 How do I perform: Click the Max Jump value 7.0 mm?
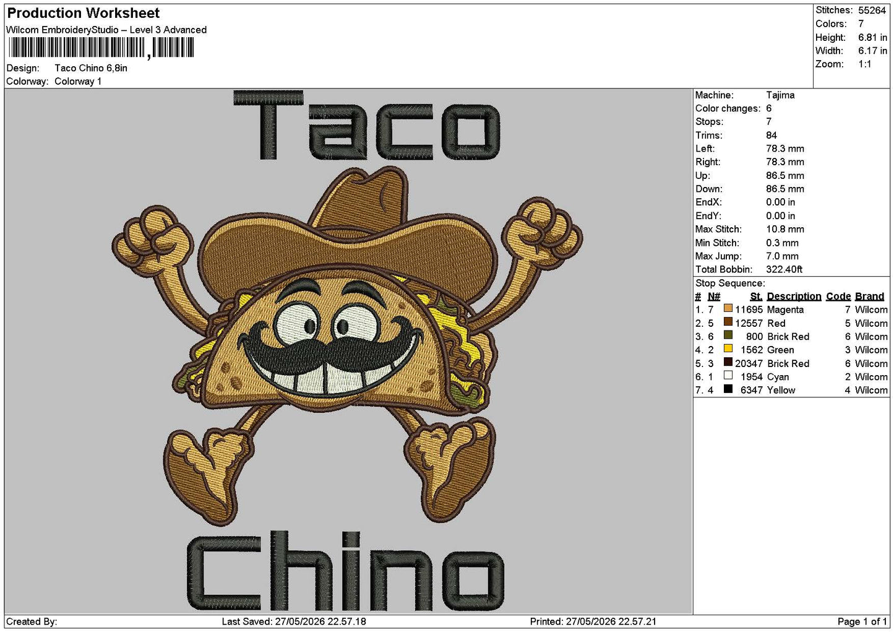coord(782,256)
